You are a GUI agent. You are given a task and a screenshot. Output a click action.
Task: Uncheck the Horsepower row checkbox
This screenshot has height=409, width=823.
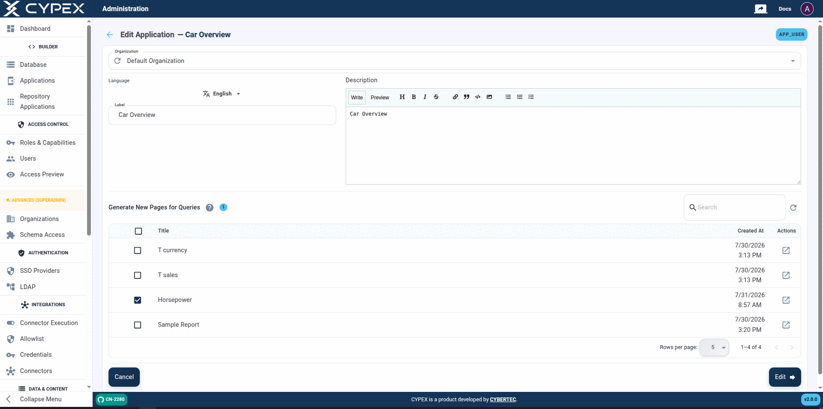pyautogui.click(x=137, y=300)
